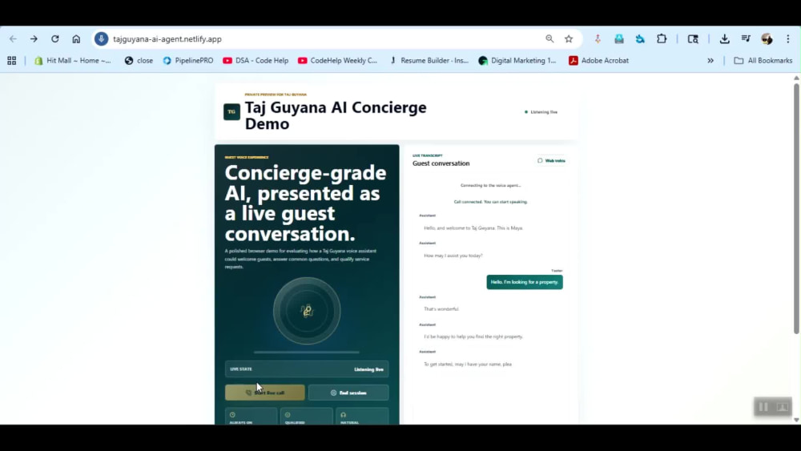Open the apps grid in bookmarks bar
This screenshot has width=801, height=451.
(x=12, y=60)
